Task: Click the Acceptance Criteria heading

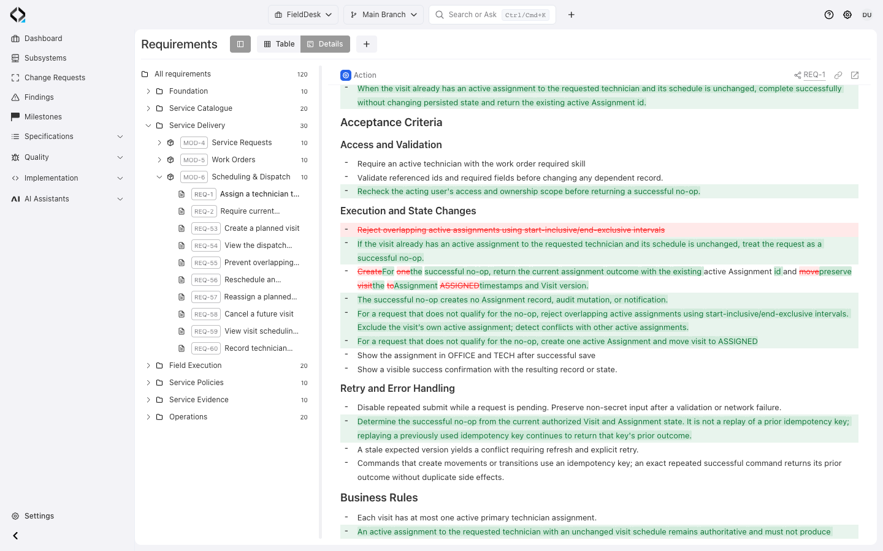Action: point(391,122)
